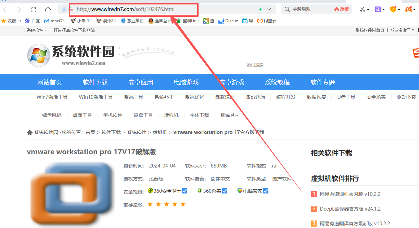Image resolution: width=419 pixels, height=228 pixels.
Task: Open the dropdown beside the scissors icon
Action: pos(368,10)
